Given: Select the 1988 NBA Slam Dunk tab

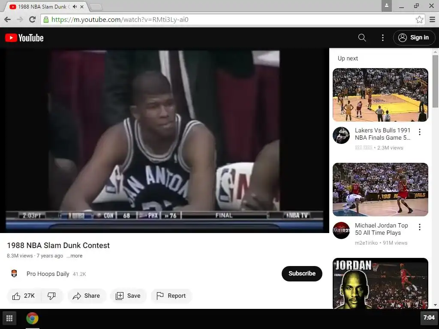Looking at the screenshot, I should coord(42,7).
